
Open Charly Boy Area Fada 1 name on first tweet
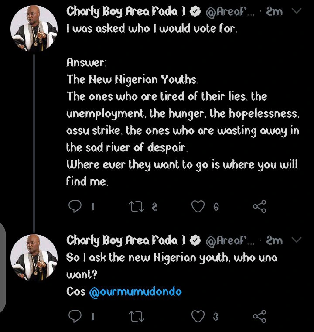click(x=126, y=12)
